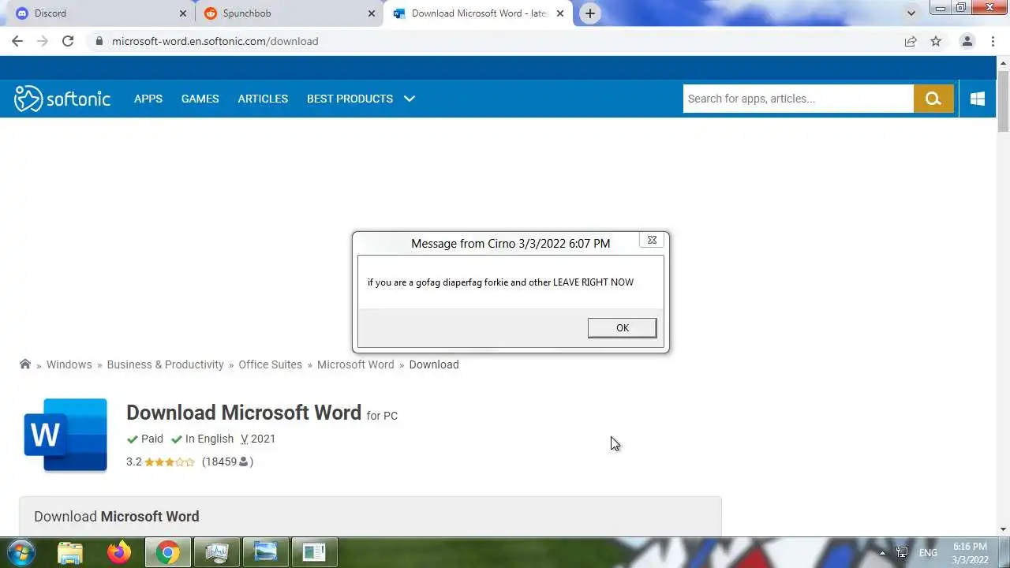
Task: Click the page vertical scrollbar
Action: point(1003,101)
